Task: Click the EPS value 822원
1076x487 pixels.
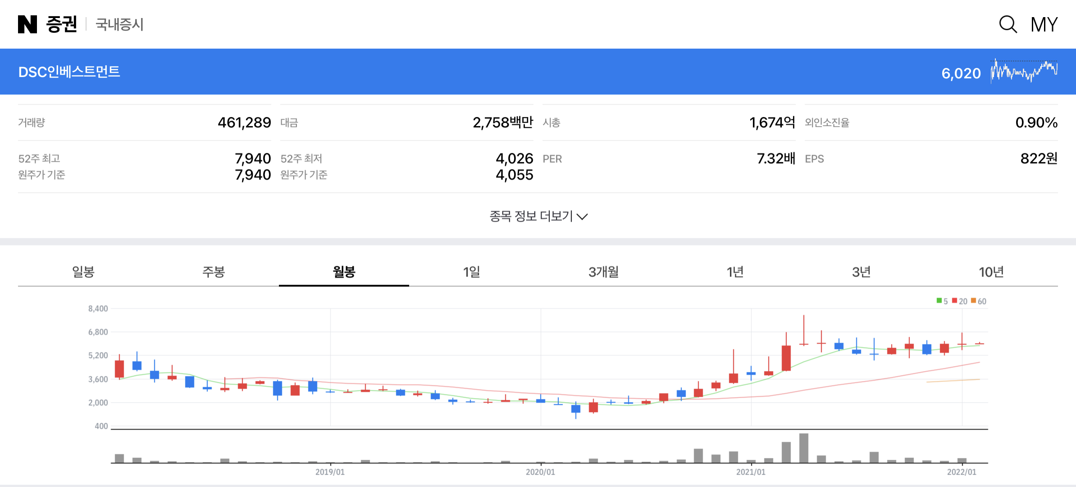Action: pyautogui.click(x=1039, y=159)
